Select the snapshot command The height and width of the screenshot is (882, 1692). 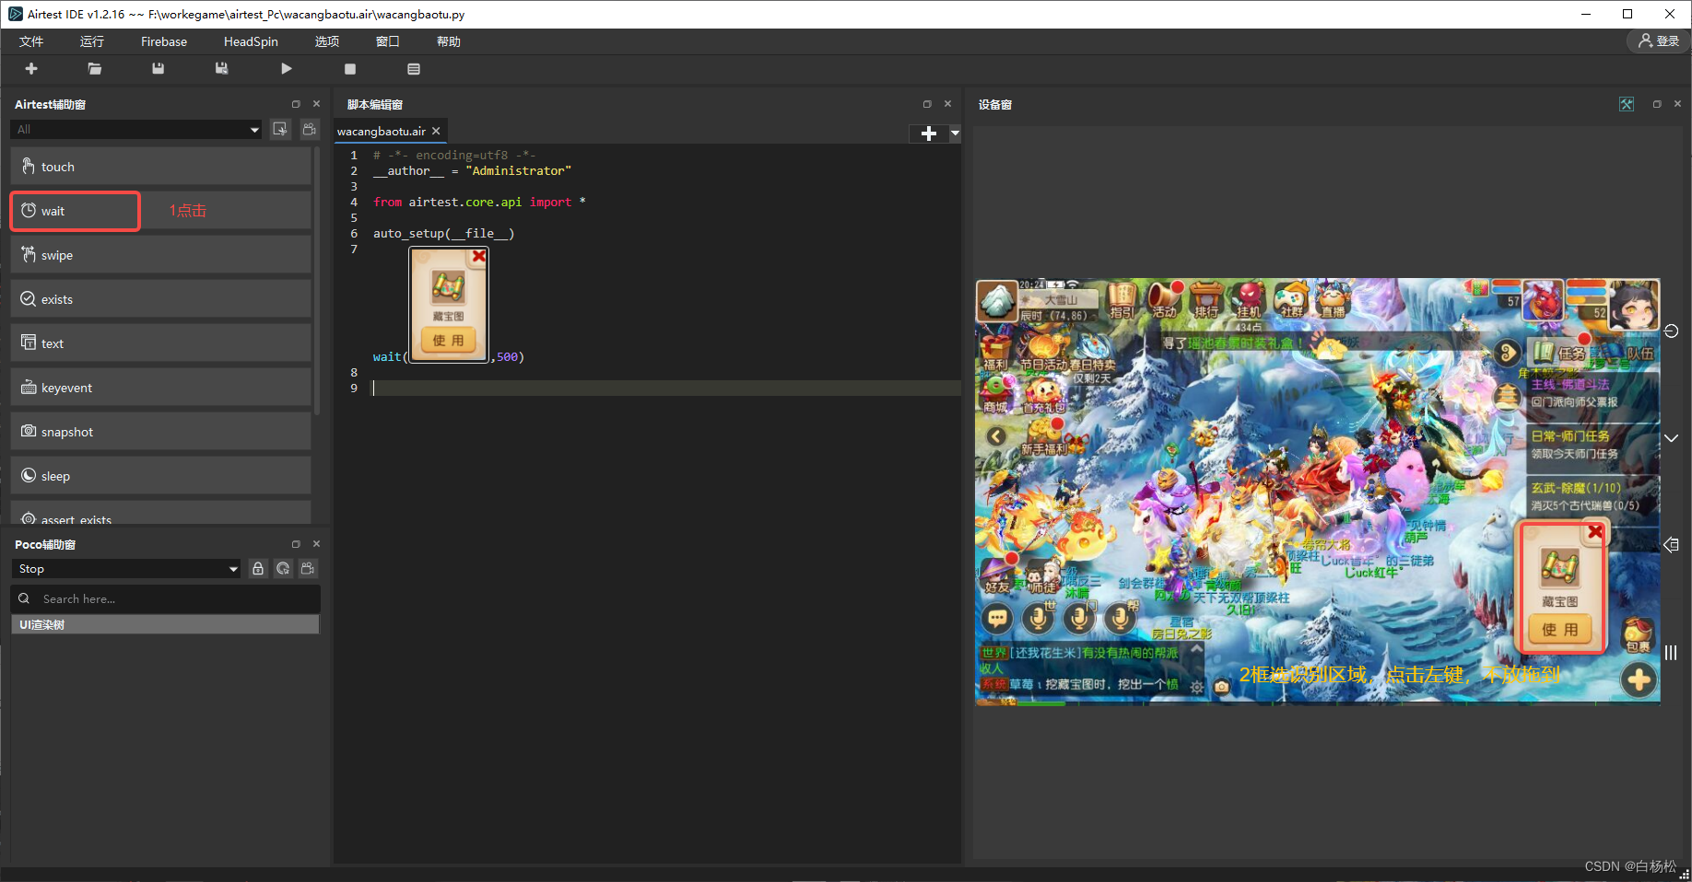(160, 432)
